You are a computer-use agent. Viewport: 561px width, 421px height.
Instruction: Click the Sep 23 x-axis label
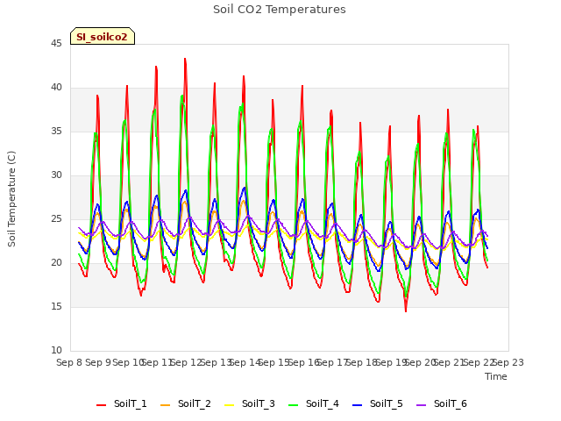click(508, 362)
